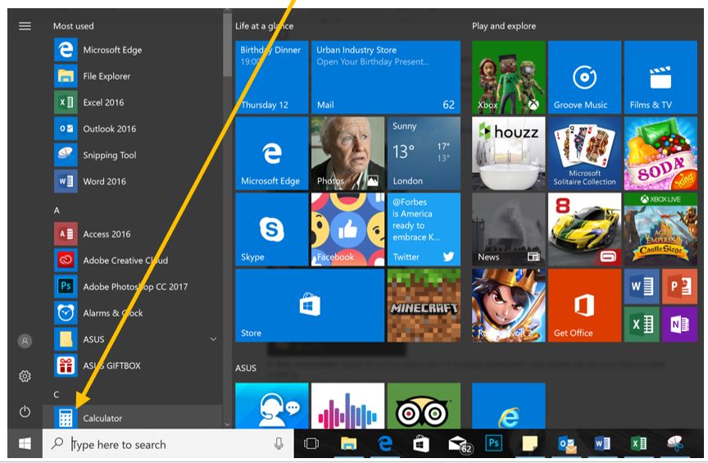708x463 pixels.
Task: Open the houzz tile
Action: click(508, 153)
